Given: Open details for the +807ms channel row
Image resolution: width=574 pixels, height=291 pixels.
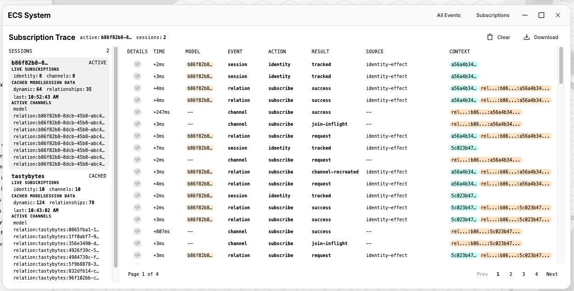Looking at the screenshot, I should tap(137, 231).
